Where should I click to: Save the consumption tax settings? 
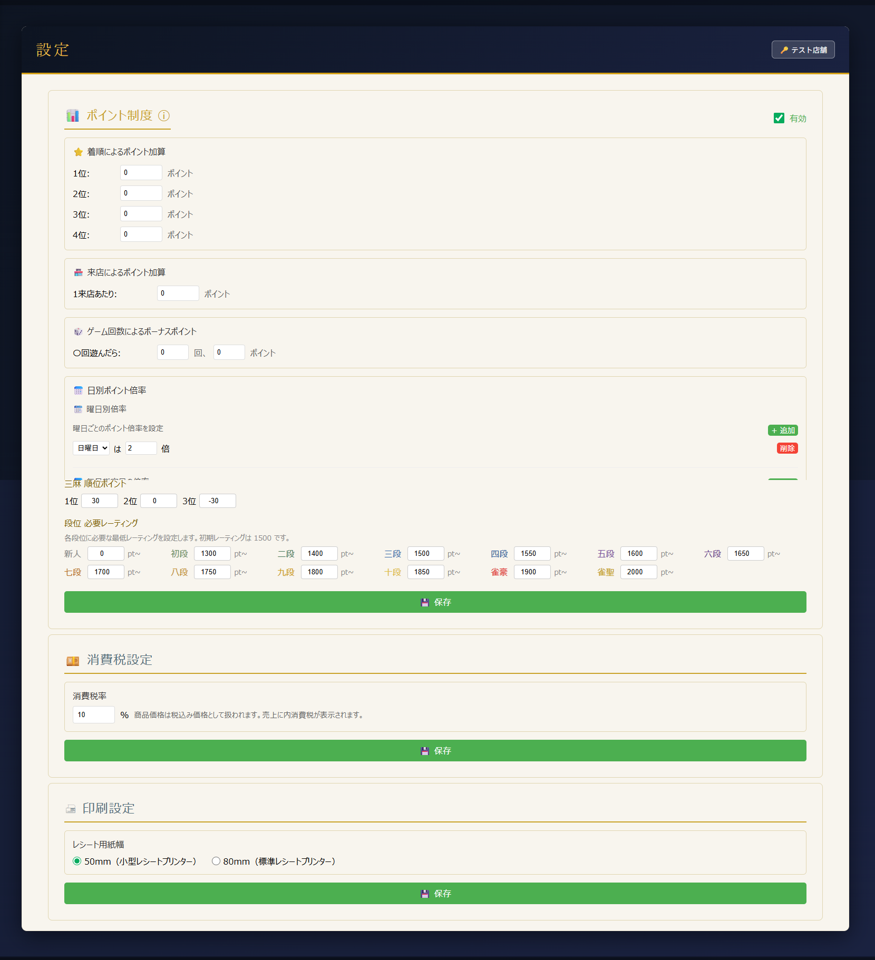[435, 750]
